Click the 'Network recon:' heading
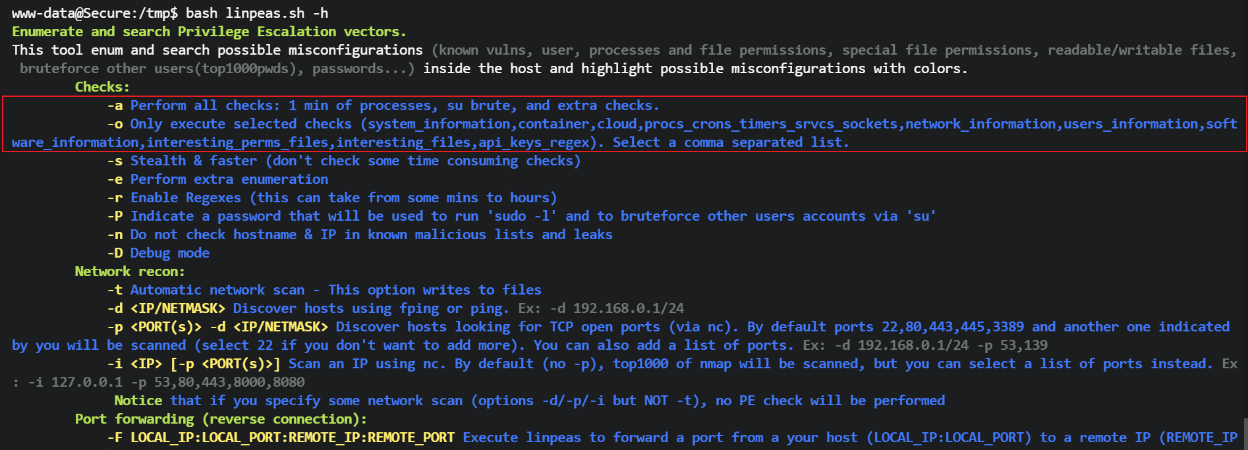The image size is (1248, 450). point(130,271)
